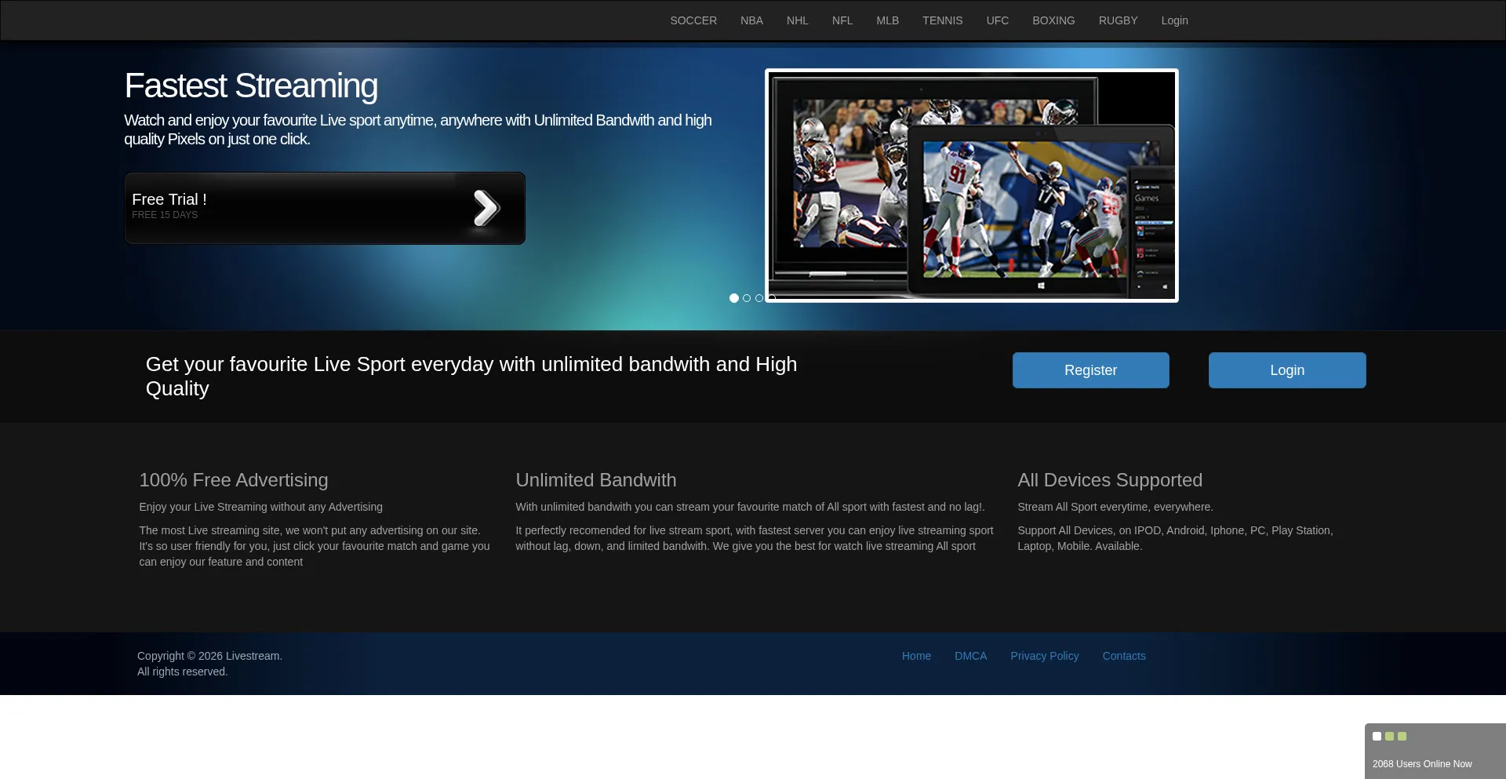This screenshot has width=1506, height=779.
Task: Select BOXING from the navigation bar
Action: click(x=1053, y=20)
